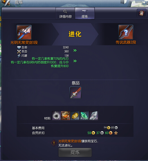
Task: Click the orange 光明无常灵剑1段 warning text
Action: (x=70, y=141)
